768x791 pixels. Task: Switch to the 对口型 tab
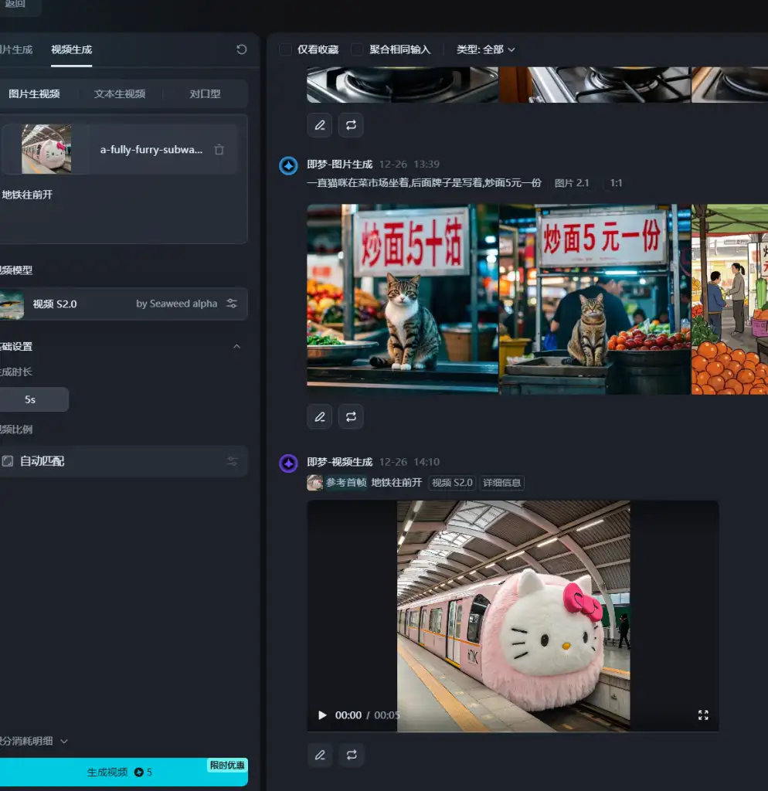coord(205,94)
